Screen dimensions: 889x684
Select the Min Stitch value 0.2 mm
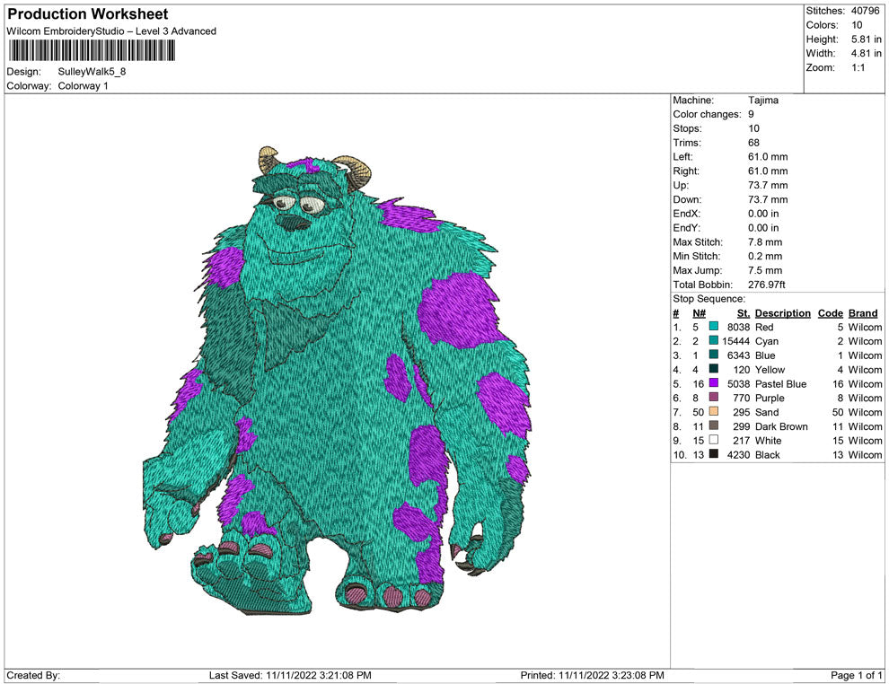coord(765,256)
